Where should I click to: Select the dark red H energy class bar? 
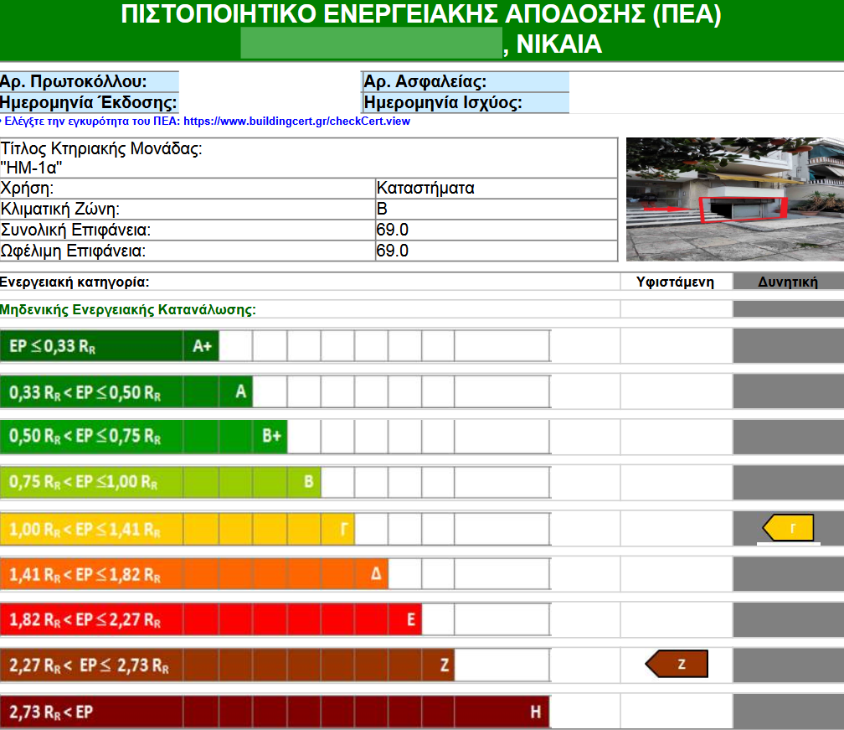(275, 712)
